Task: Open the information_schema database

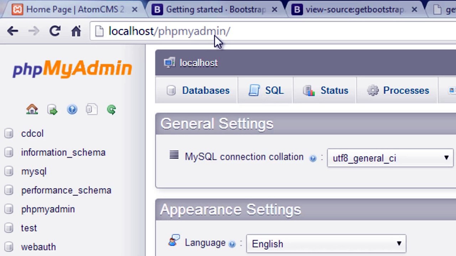Action: [x=63, y=153]
